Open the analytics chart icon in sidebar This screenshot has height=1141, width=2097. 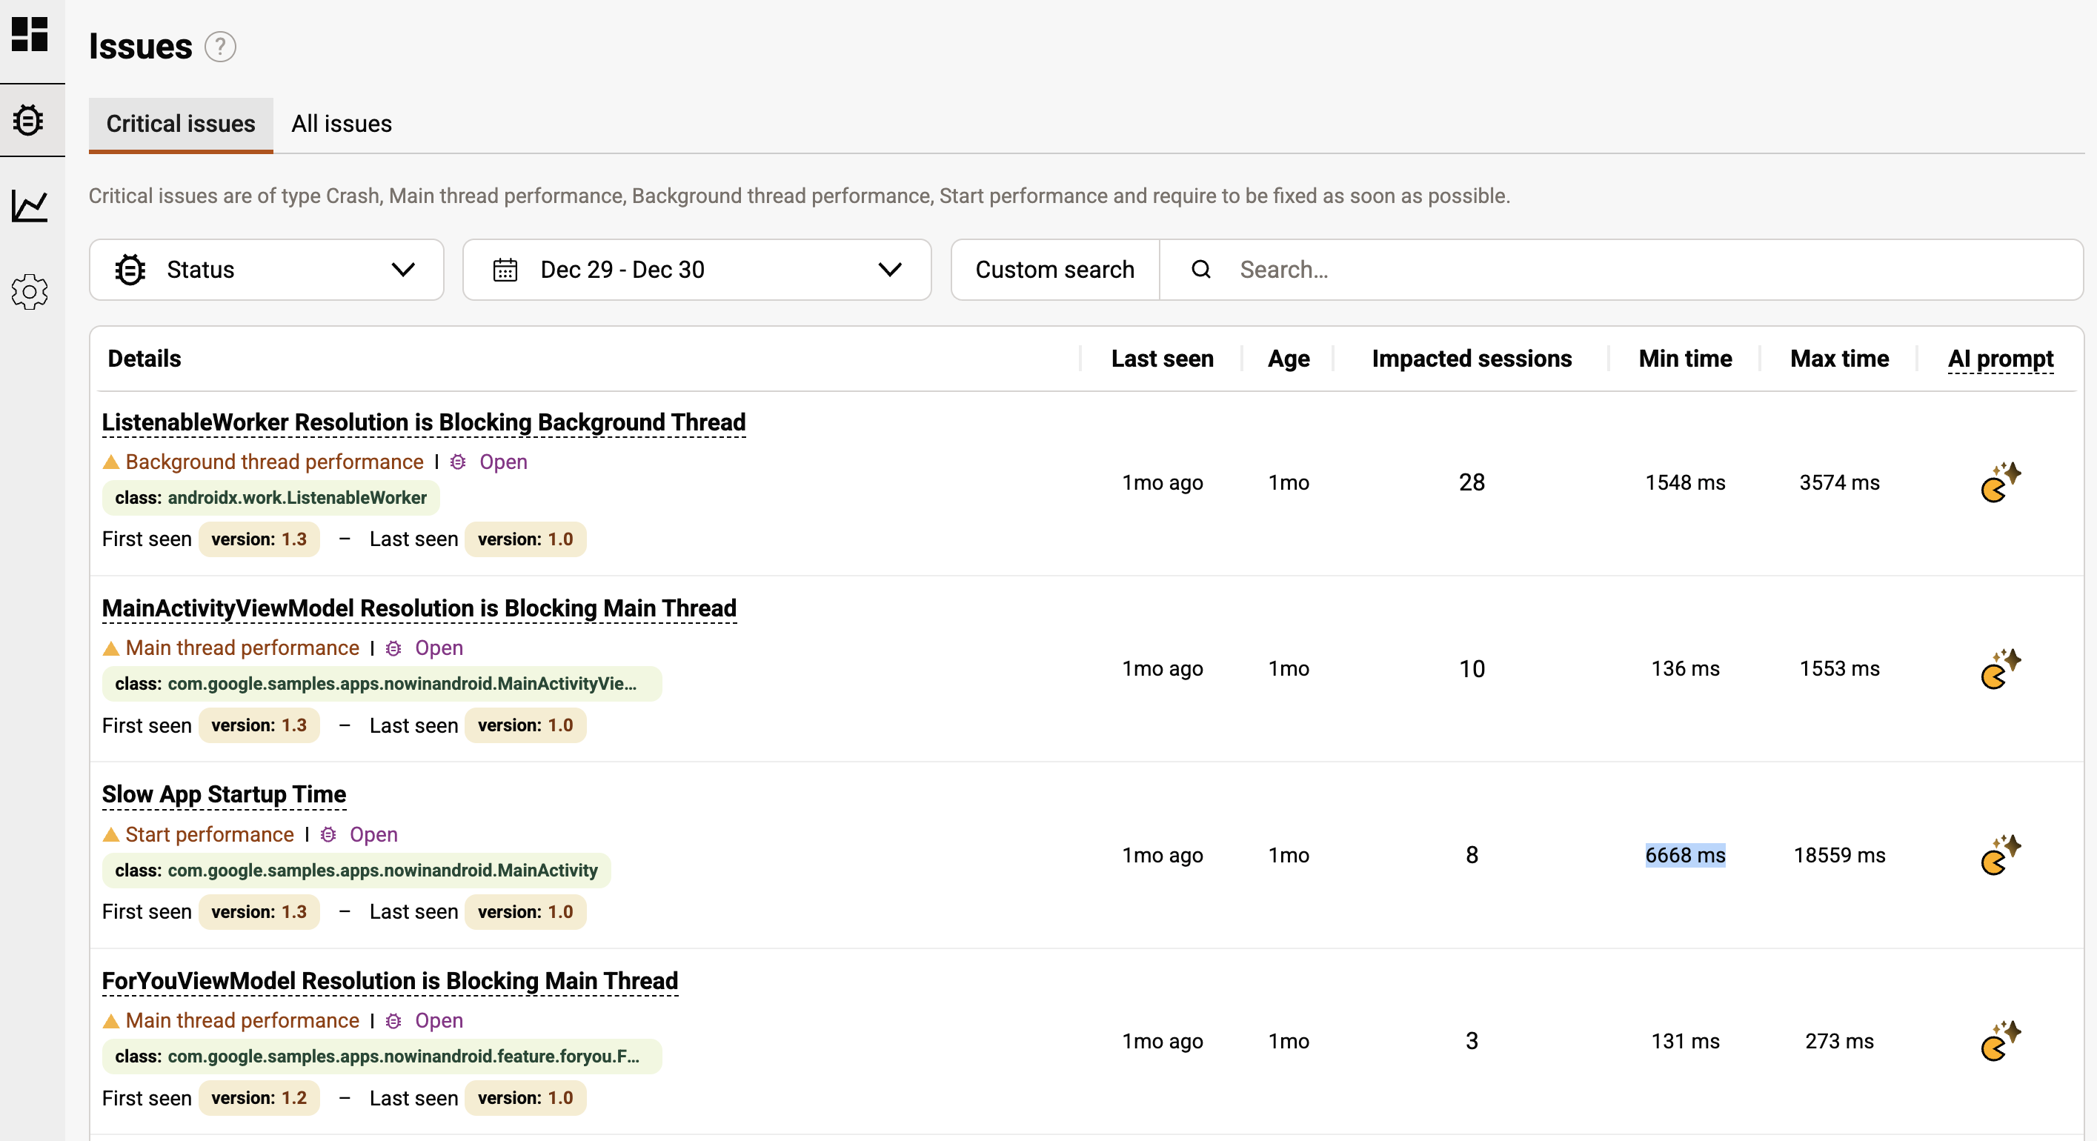pos(30,206)
